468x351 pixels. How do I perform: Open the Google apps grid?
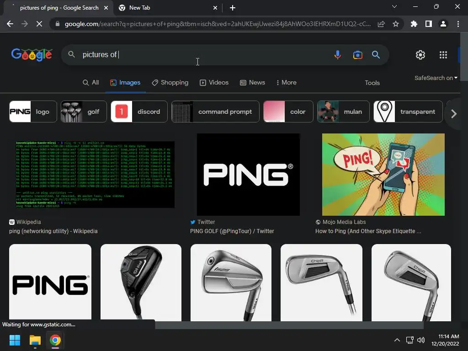[x=443, y=55]
